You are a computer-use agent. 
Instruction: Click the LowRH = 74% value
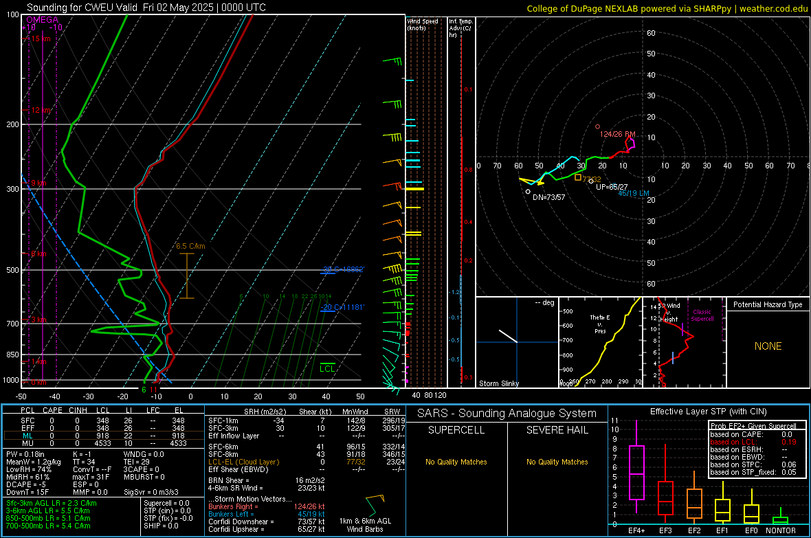point(29,470)
